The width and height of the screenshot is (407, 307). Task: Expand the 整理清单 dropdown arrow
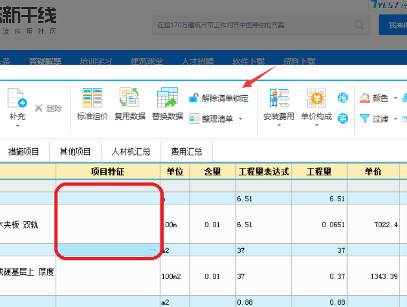click(240, 119)
